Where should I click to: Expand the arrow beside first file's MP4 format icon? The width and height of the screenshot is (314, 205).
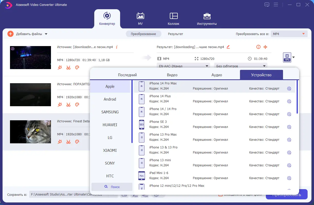294,57
